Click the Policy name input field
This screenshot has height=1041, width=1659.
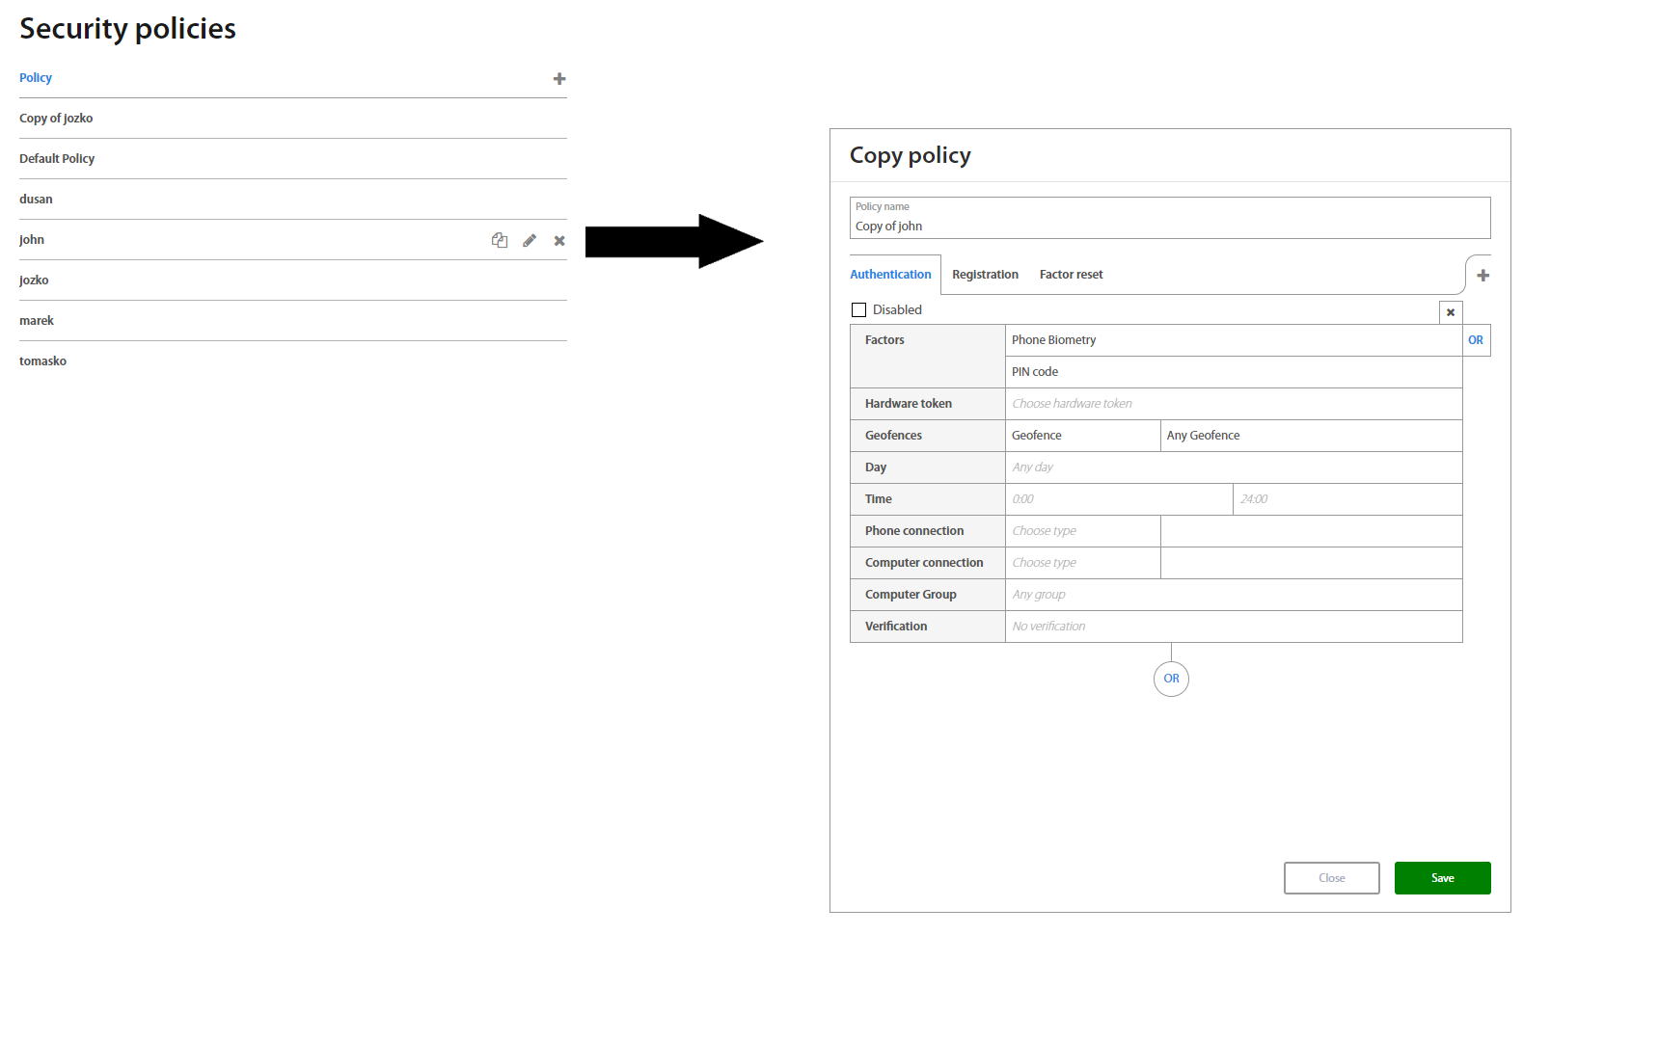click(1169, 227)
